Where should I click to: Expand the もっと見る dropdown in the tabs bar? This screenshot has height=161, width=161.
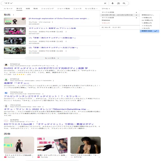click(91, 9)
